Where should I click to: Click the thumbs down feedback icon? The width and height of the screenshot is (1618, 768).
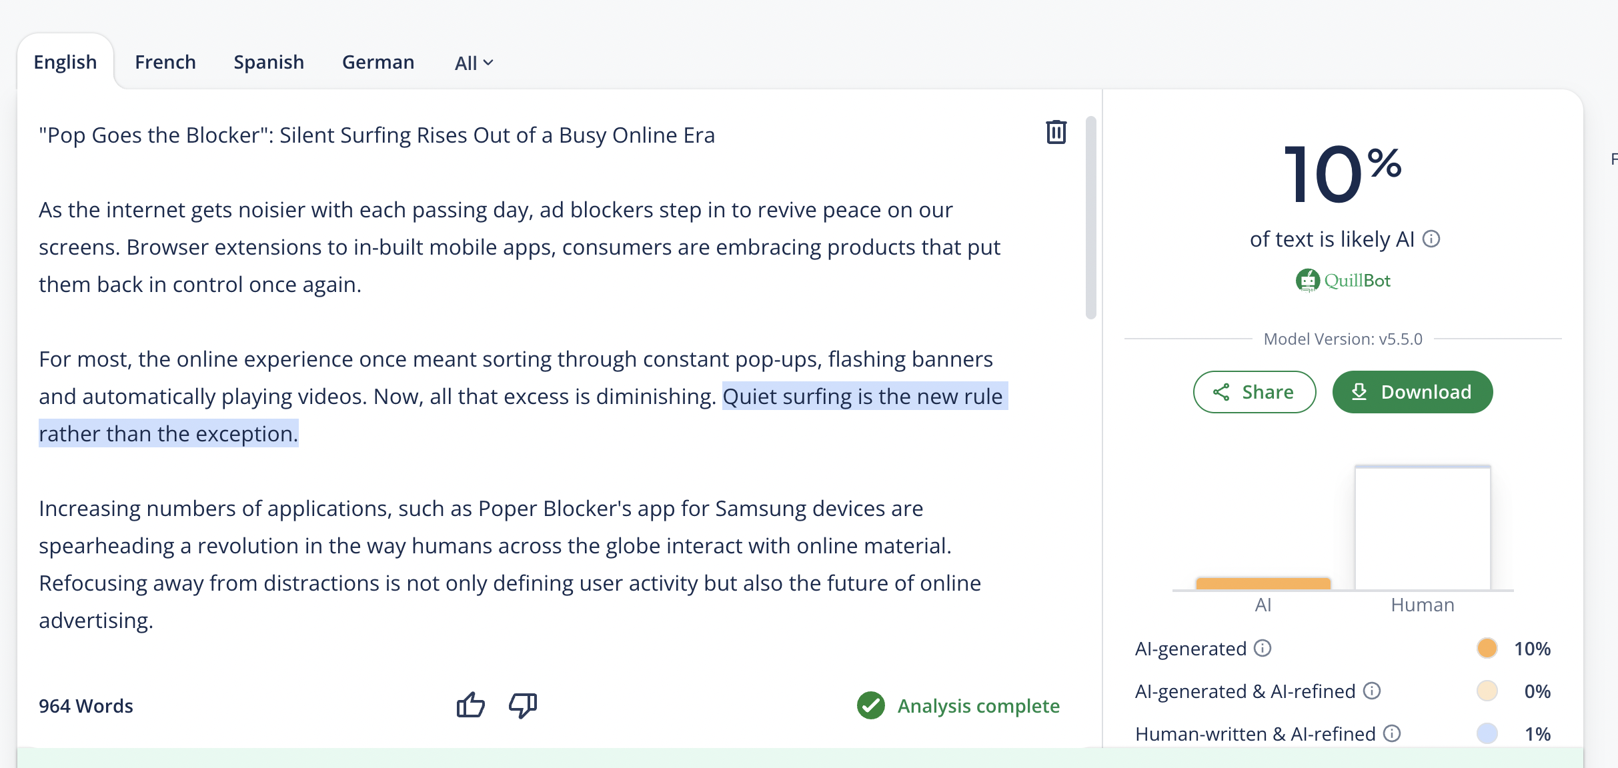click(x=523, y=705)
